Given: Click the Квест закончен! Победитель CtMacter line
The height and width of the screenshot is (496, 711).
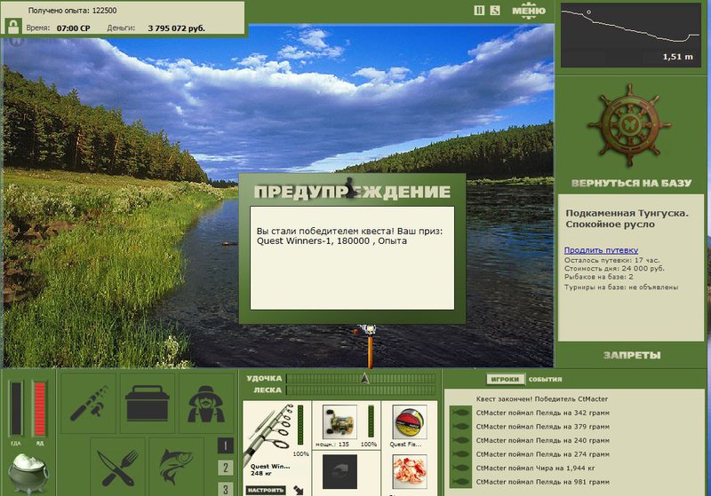Looking at the screenshot, I should 542,399.
